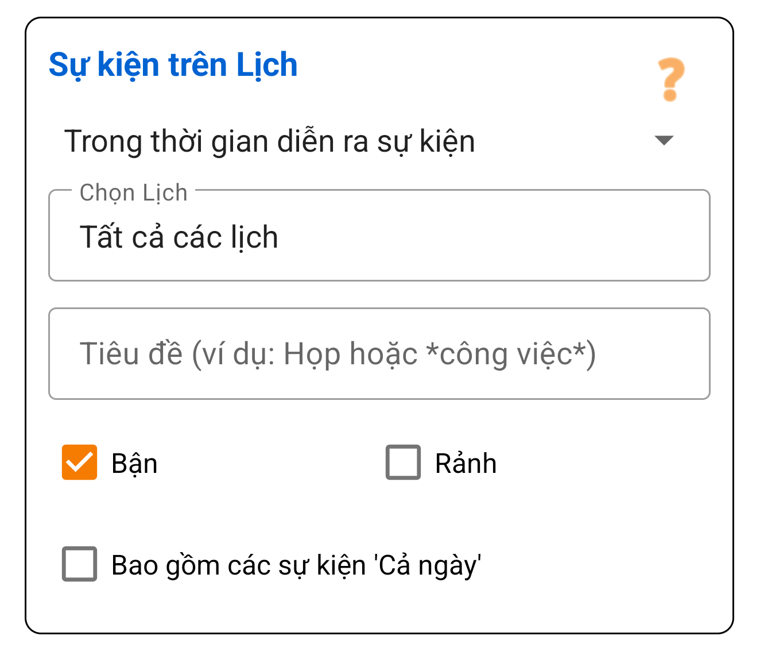Open the 'Trong thời gian diễn ra sự kiện' dropdown
Image resolution: width=760 pixels, height=655 pixels.
click(270, 141)
